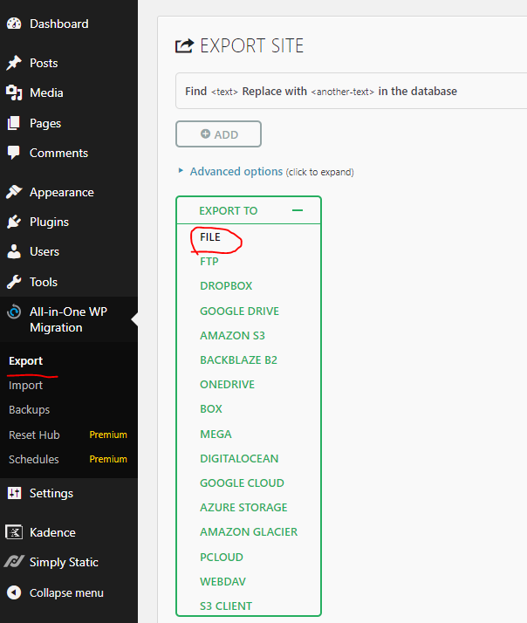Click the Media library icon
The image size is (527, 623).
tap(14, 92)
